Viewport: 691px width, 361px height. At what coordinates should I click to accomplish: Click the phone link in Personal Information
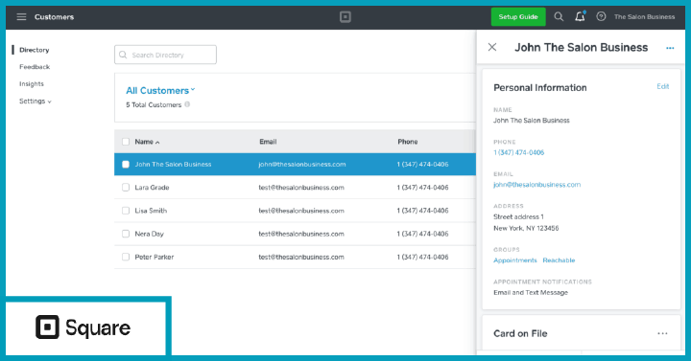518,152
